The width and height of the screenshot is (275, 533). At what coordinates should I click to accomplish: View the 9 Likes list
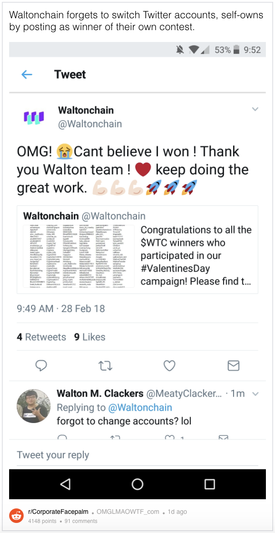90,337
